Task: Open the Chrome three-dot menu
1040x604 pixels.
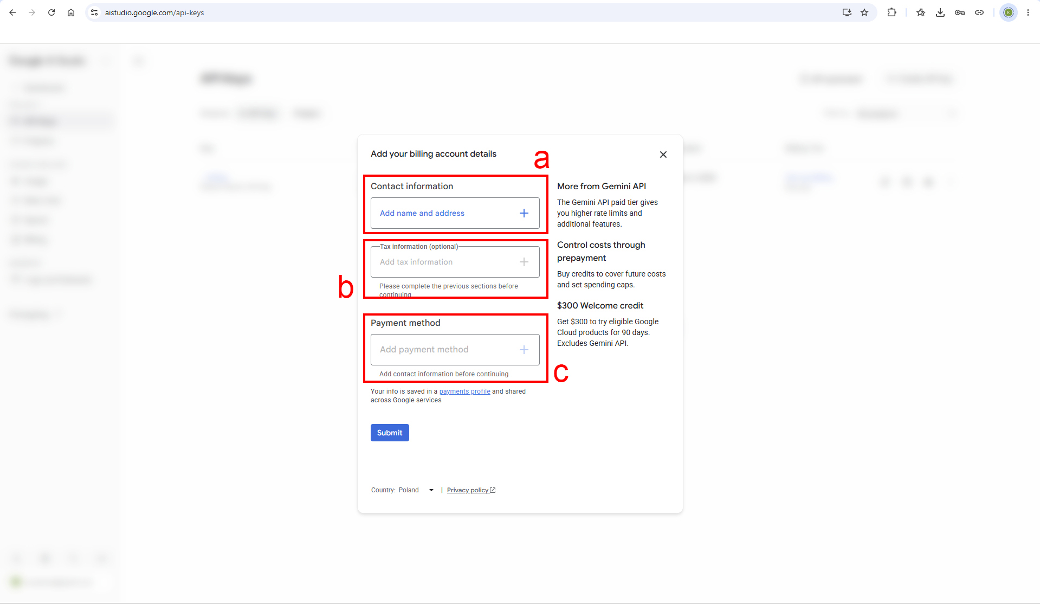Action: pyautogui.click(x=1028, y=12)
